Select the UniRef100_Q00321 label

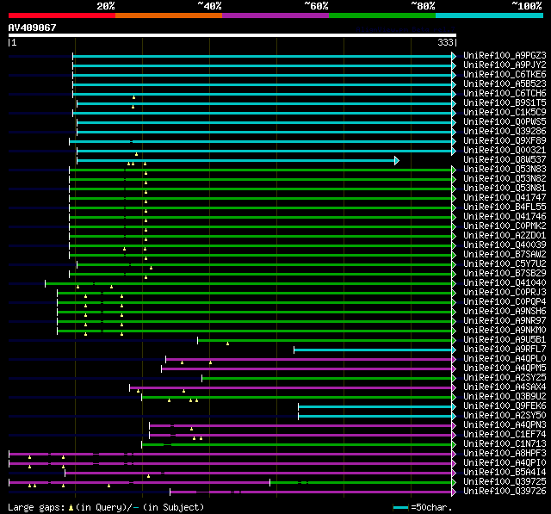505,151
